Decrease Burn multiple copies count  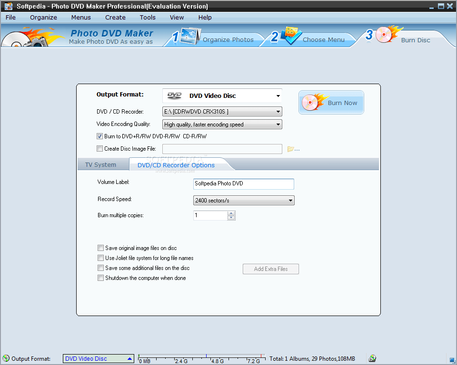coord(231,218)
